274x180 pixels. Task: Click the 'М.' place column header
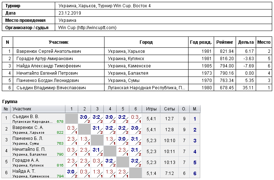(195, 109)
